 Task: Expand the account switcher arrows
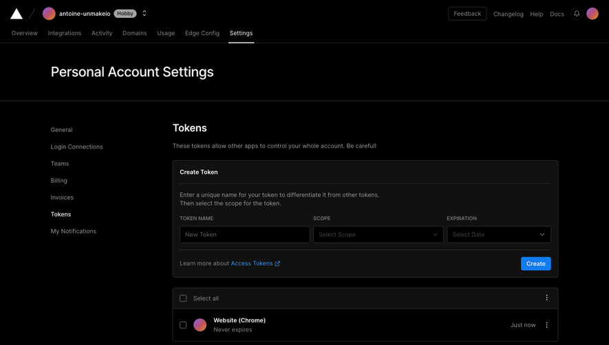point(145,14)
